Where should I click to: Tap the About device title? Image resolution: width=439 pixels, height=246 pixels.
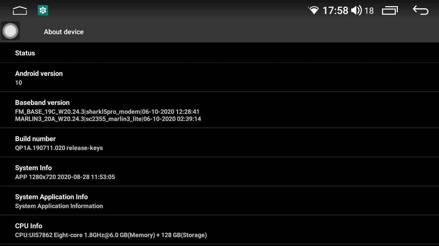click(64, 32)
